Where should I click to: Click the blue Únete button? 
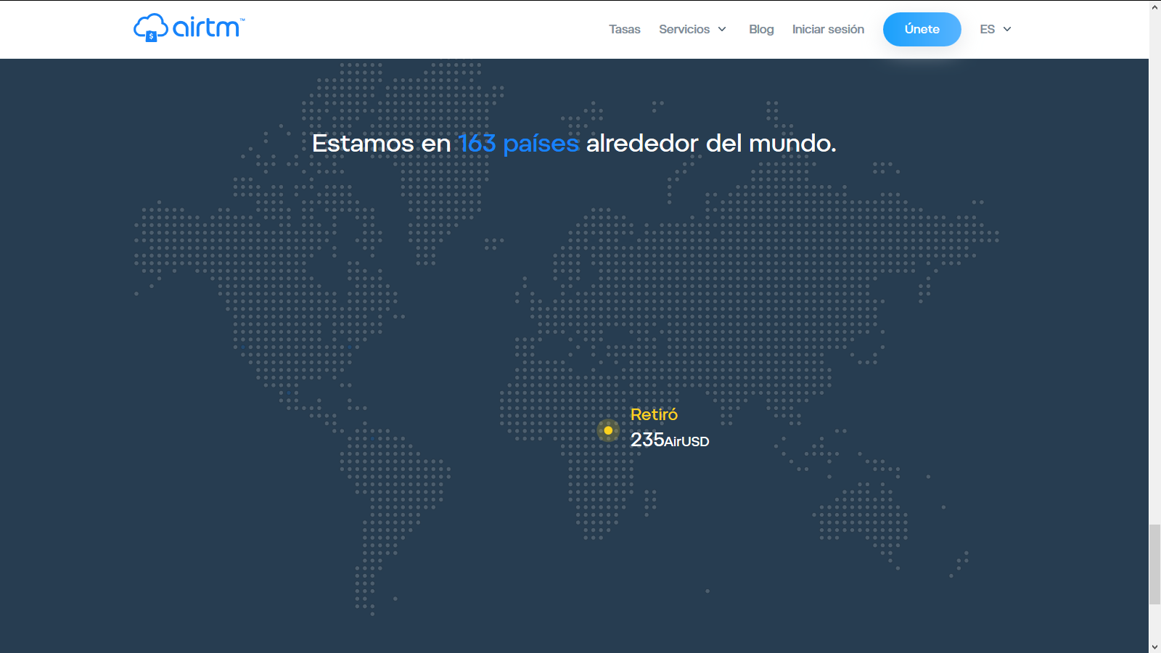click(x=922, y=29)
